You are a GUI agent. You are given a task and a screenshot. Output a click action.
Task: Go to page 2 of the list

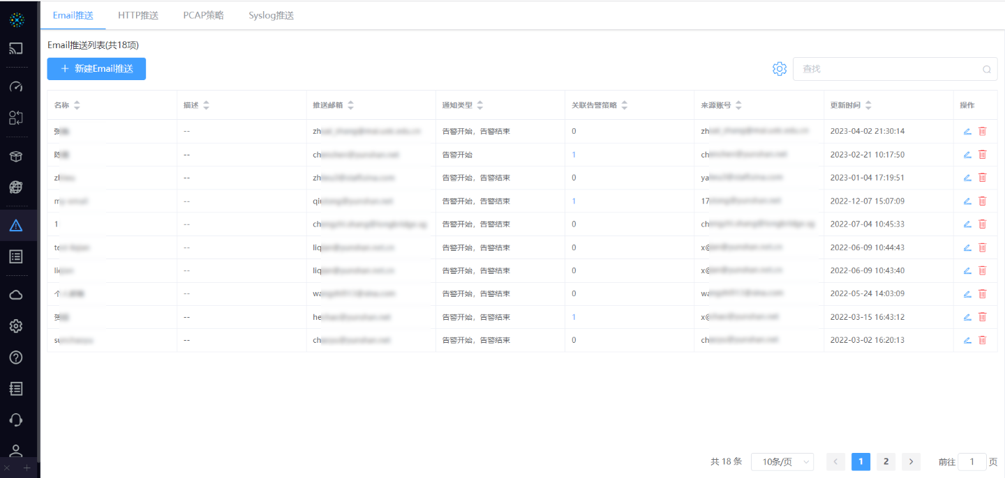coord(886,461)
